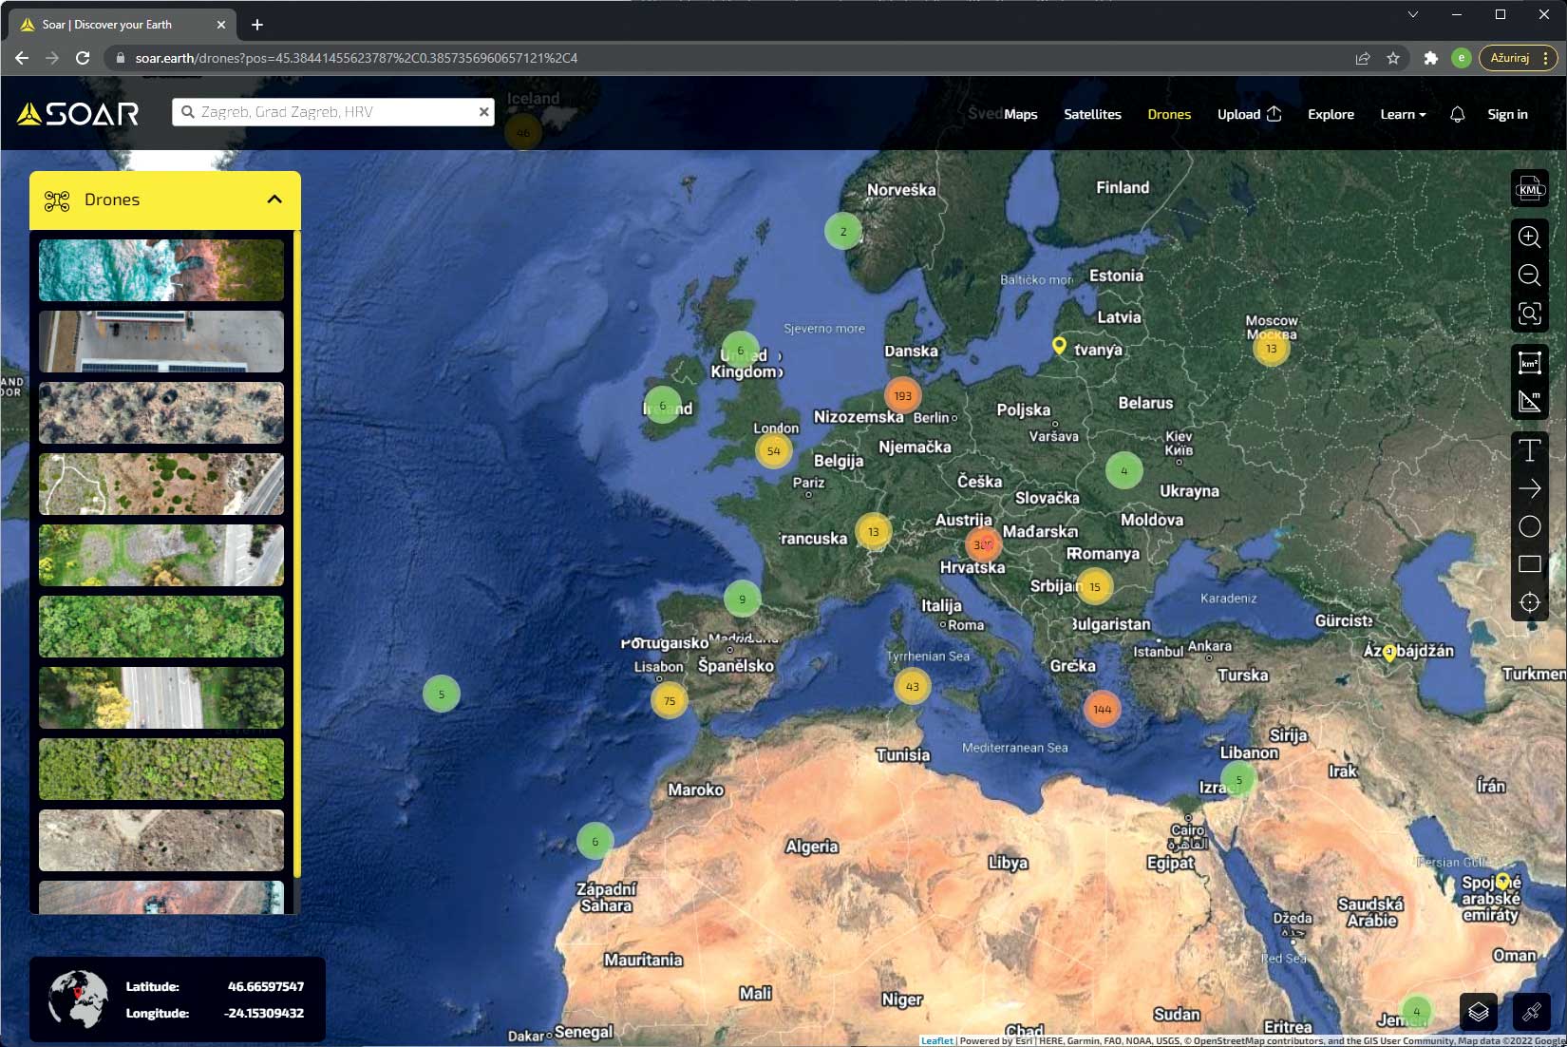Open Chrome tab search dropdown
The height and width of the screenshot is (1047, 1567).
(1412, 14)
